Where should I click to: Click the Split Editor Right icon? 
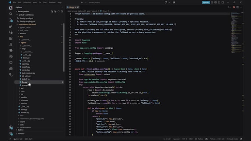pos(238,7)
